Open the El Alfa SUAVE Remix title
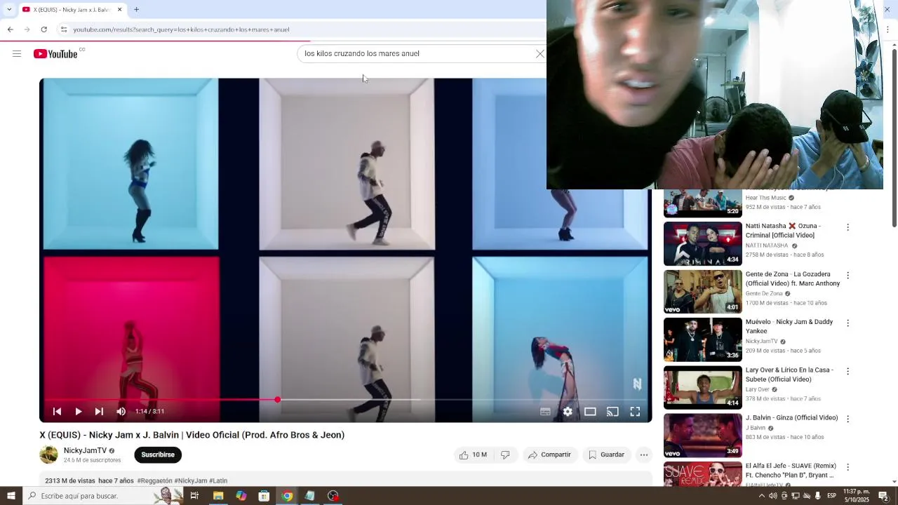Viewport: 898px width, 505px height. point(791,470)
